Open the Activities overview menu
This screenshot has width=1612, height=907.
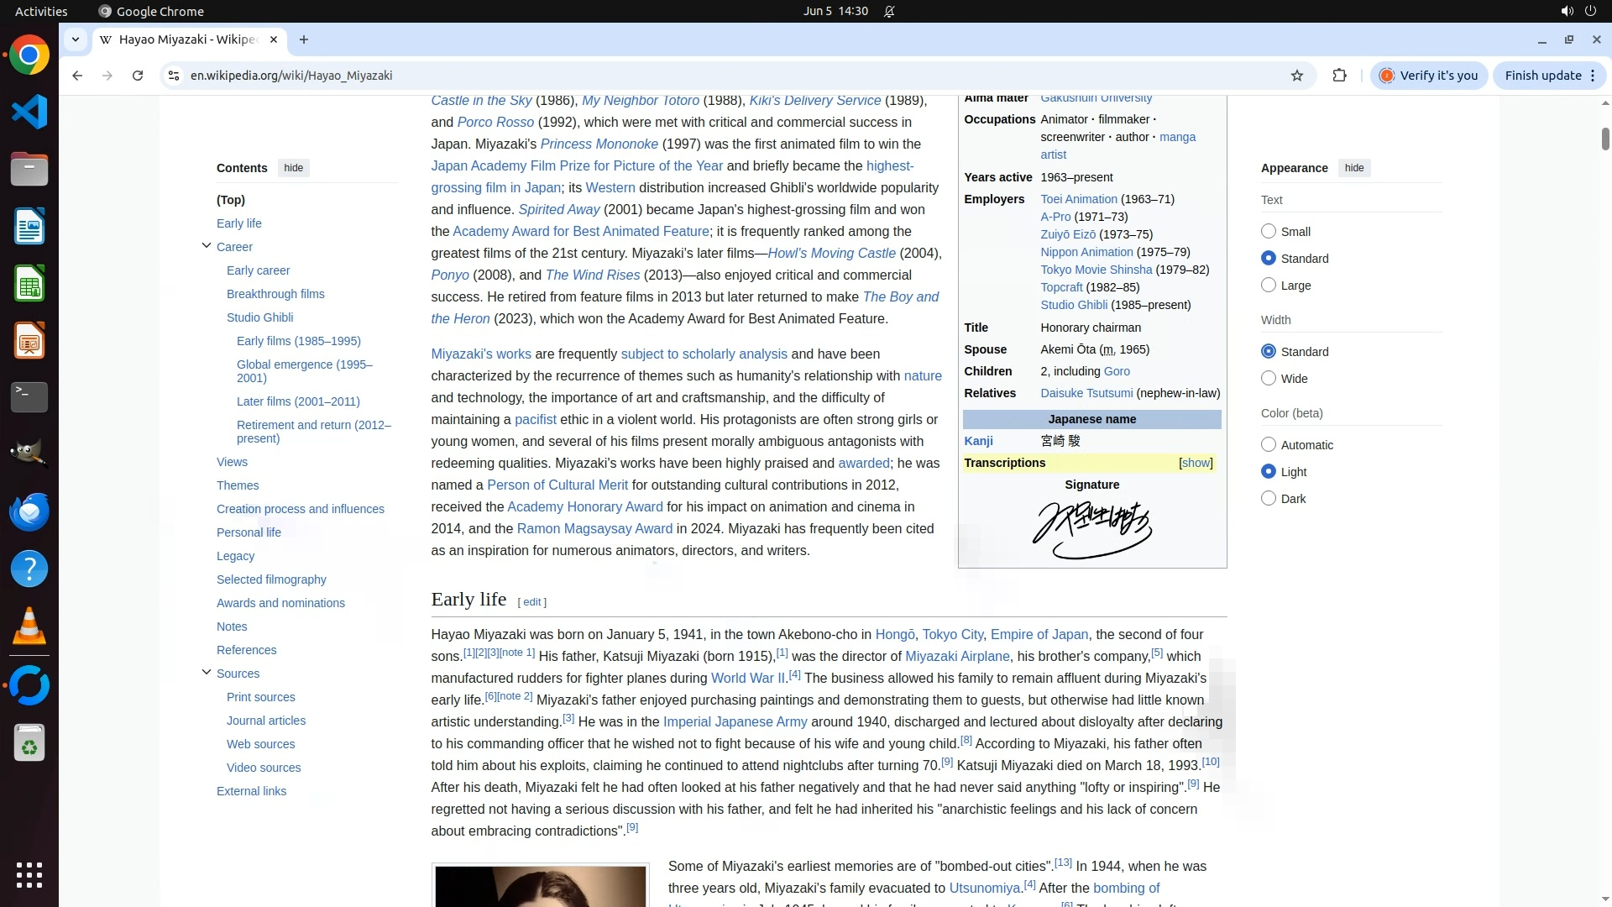41,11
